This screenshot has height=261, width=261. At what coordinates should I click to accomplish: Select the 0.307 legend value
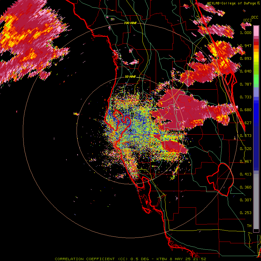[246, 200]
